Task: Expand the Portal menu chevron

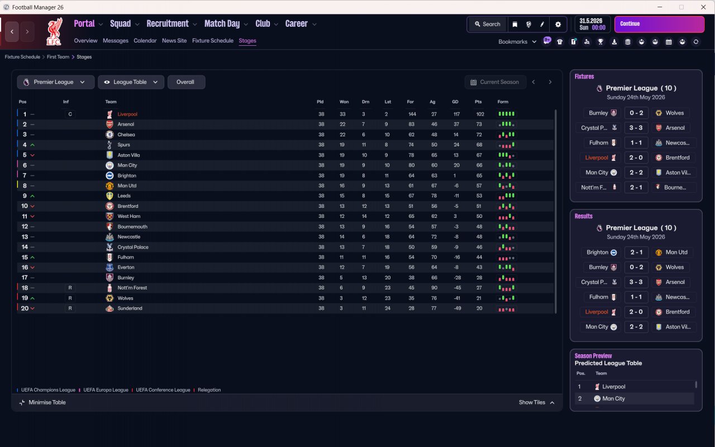Action: (x=101, y=25)
